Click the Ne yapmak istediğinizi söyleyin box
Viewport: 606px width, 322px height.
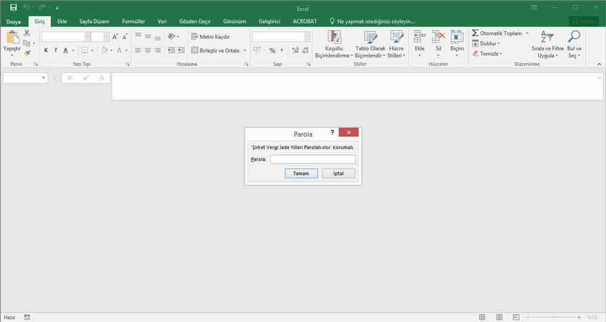pyautogui.click(x=372, y=21)
